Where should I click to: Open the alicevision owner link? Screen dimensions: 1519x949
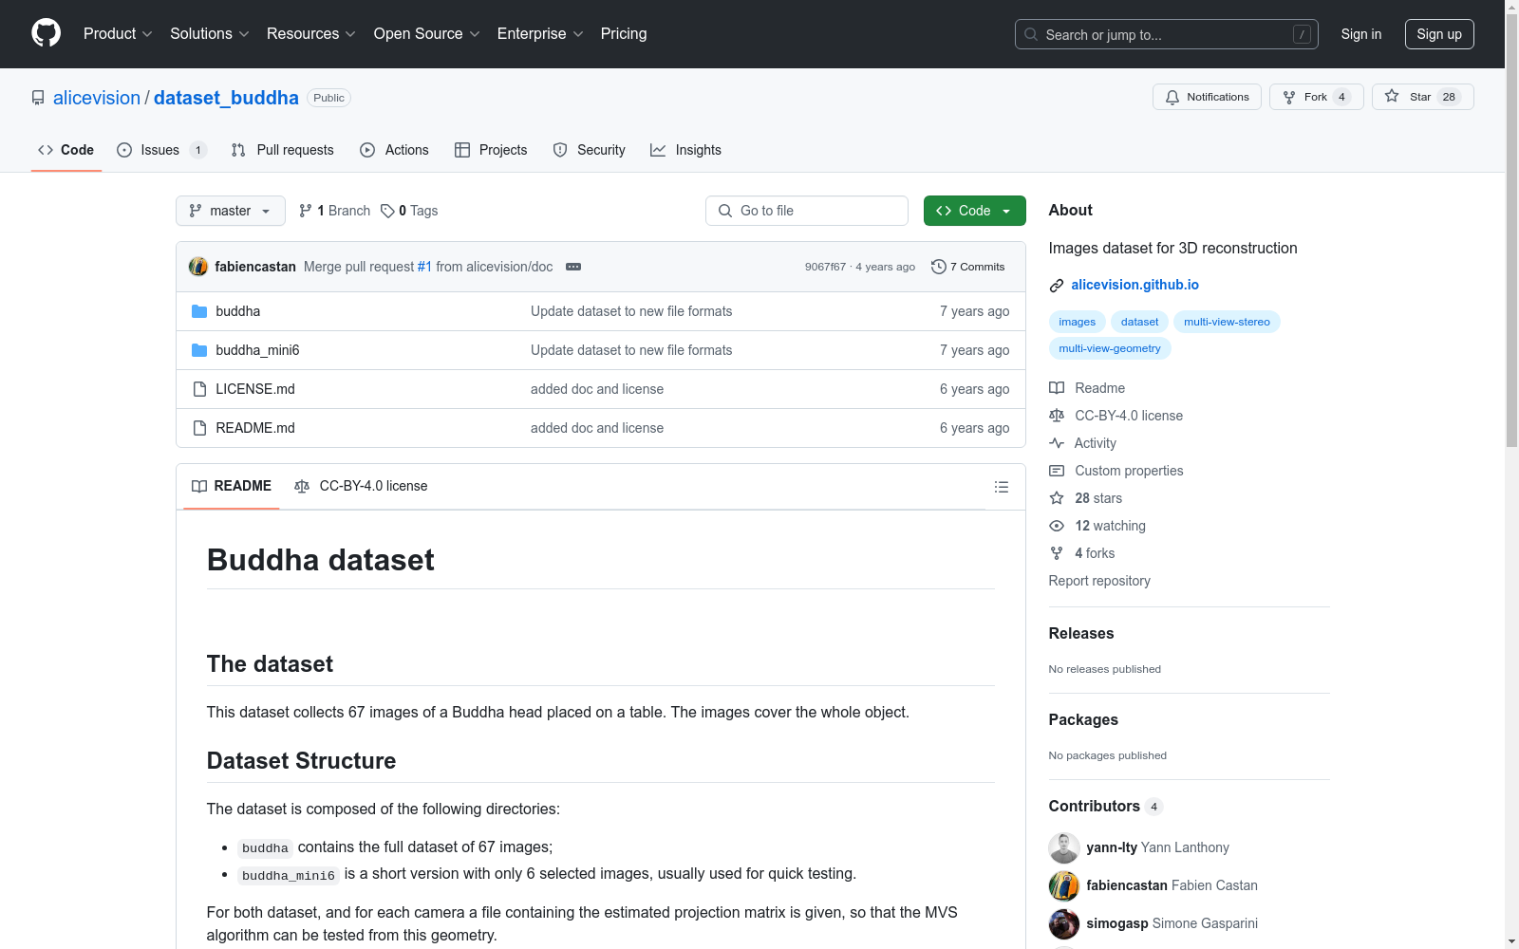97,98
